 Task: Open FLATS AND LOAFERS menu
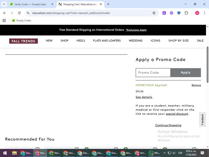coord(107,41)
